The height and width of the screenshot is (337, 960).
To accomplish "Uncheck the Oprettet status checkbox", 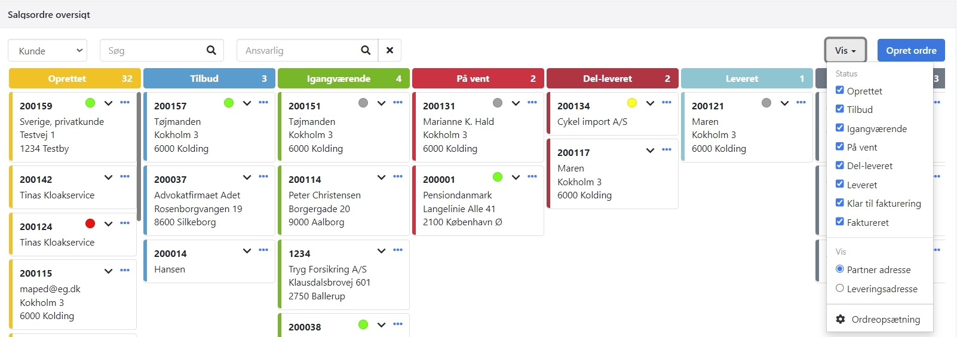I will coord(840,90).
